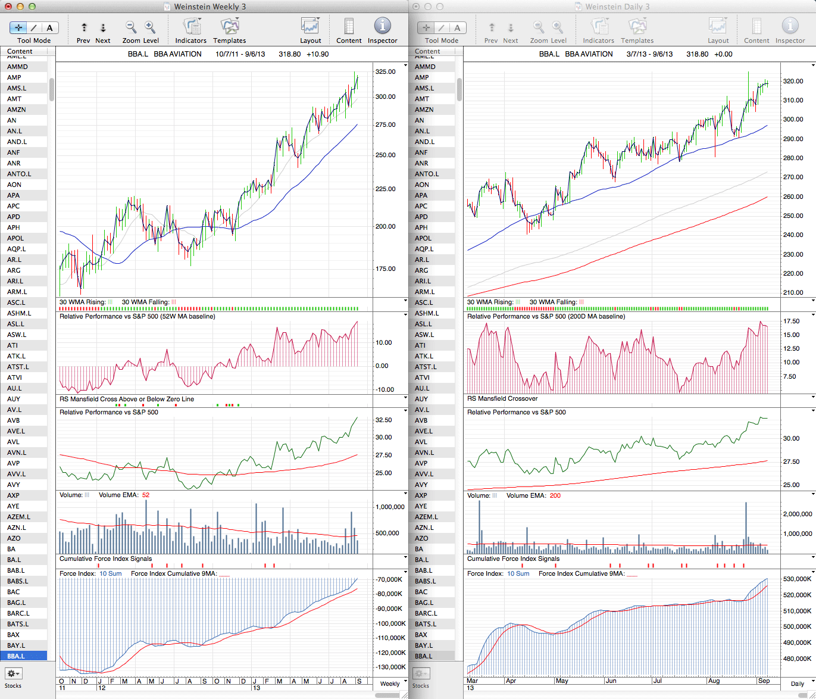Select BARC.L in the Daily symbol list
Viewport: 816px width, 699px height.
click(x=426, y=613)
